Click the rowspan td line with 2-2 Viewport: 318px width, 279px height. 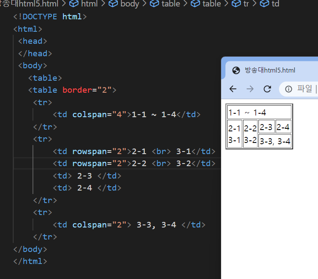coord(134,164)
